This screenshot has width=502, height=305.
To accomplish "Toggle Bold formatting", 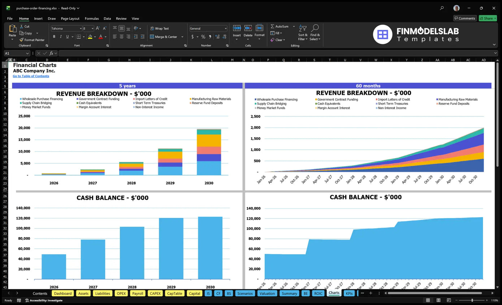I will [54, 36].
